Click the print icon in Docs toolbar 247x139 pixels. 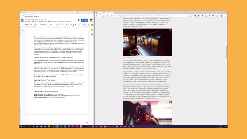tap(28, 24)
